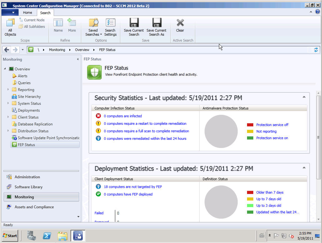Open navigation history dropdown arrow

point(22,50)
